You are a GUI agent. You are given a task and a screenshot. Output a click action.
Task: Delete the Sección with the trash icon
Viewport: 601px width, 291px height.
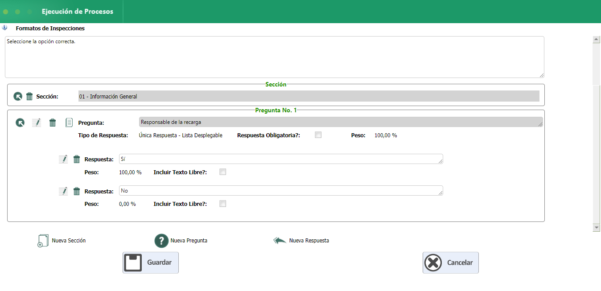29,96
